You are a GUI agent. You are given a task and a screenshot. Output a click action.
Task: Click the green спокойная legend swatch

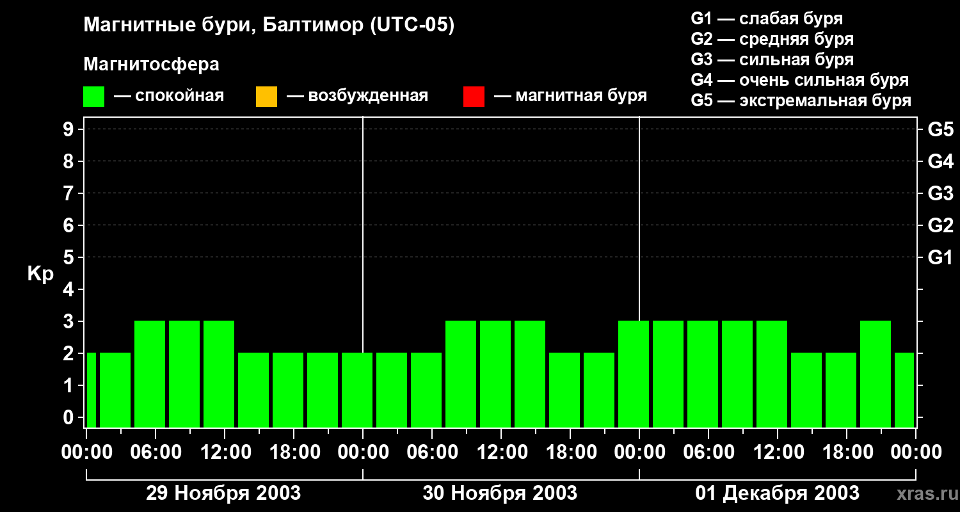[x=94, y=97]
